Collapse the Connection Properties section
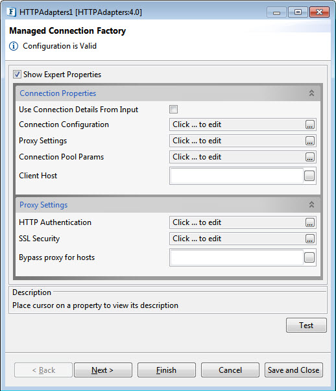The width and height of the screenshot is (336, 391). 311,93
